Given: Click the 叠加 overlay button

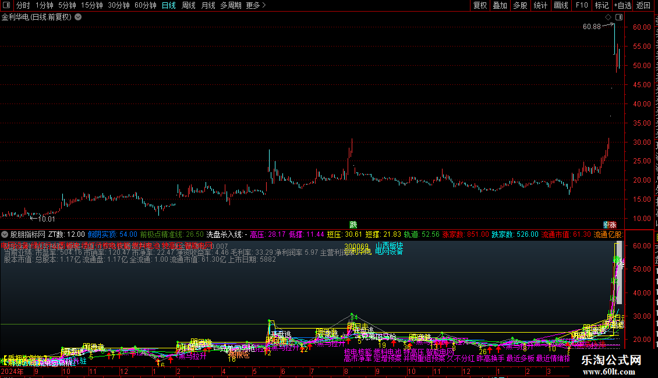Looking at the screenshot, I should tap(500, 5).
